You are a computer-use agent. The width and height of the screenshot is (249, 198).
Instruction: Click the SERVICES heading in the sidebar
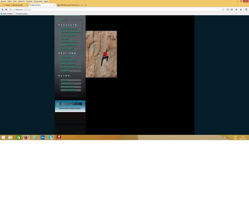pos(67,53)
